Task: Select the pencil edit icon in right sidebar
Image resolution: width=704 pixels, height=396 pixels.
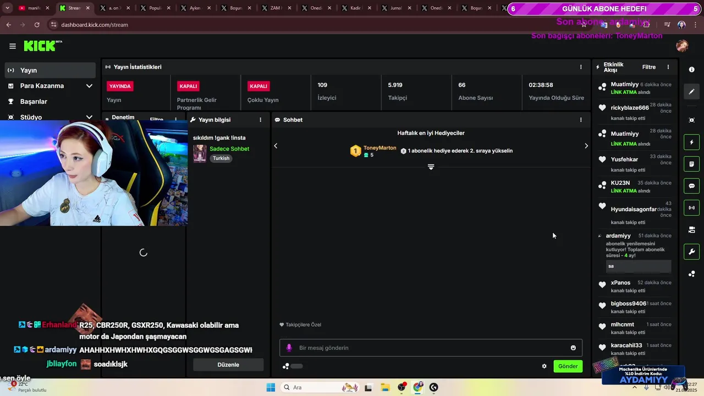Action: (x=691, y=91)
